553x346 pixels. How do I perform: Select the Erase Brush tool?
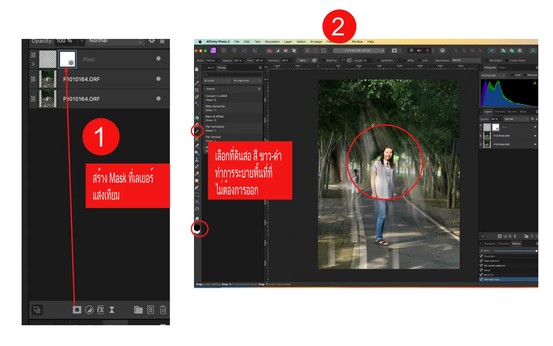click(x=197, y=146)
